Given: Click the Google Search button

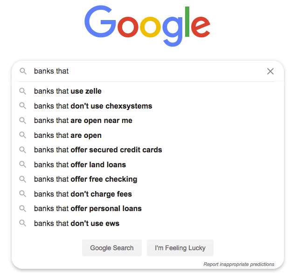Looking at the screenshot, I should [x=112, y=248].
